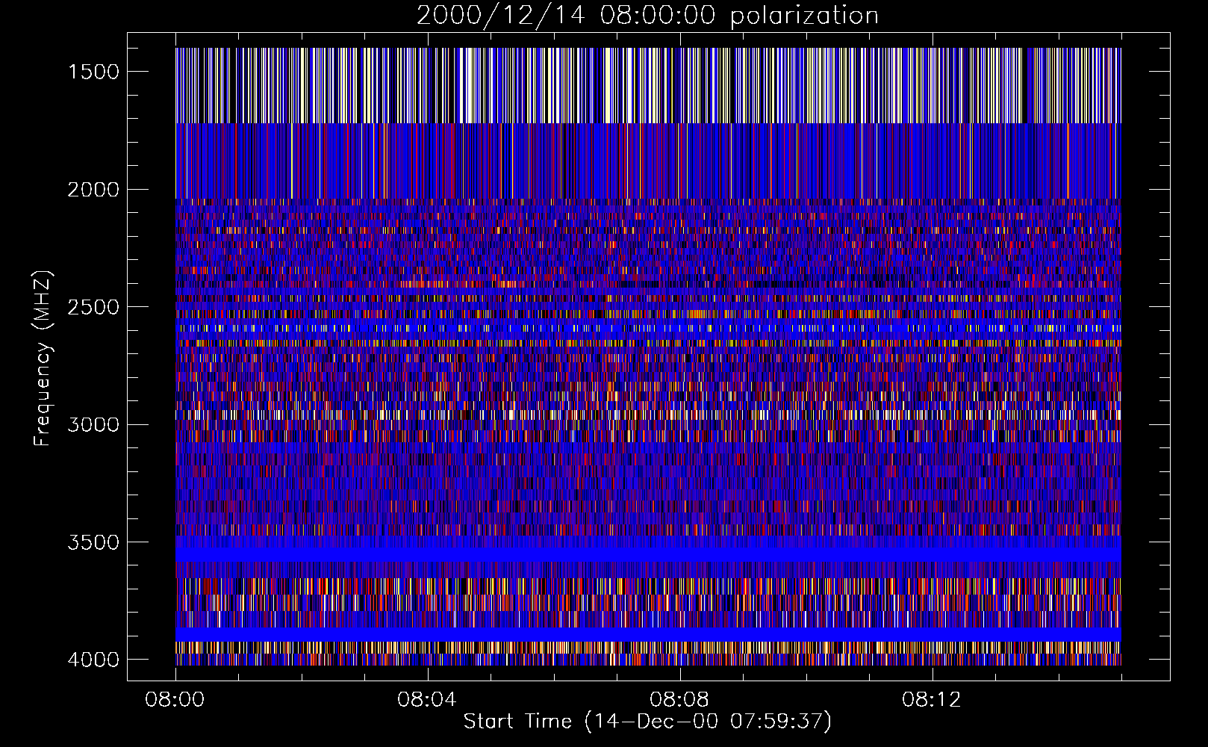Viewport: 1208px width, 747px height.
Task: Click the 3500 frequency tick label
Action: coord(93,542)
